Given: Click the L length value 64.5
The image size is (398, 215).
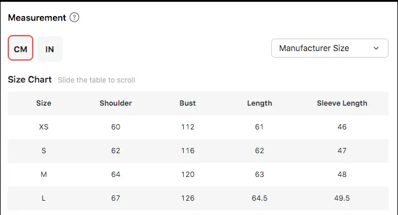Looking at the screenshot, I should 259,198.
